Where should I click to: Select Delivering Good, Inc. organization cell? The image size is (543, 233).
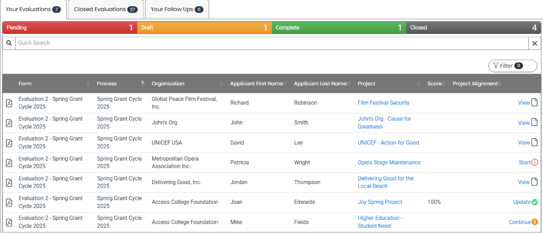tap(176, 182)
